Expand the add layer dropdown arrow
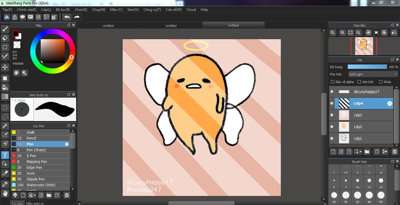 361,152
